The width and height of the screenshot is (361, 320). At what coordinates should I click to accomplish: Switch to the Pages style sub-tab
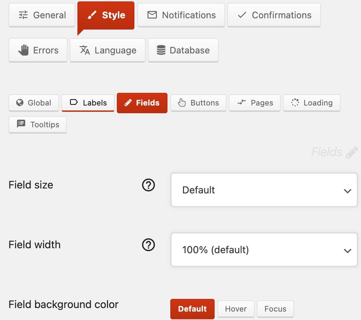(x=255, y=103)
